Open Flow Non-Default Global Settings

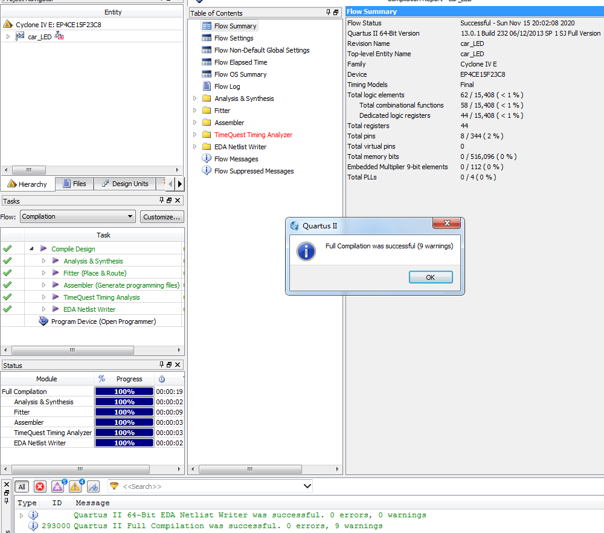[262, 50]
